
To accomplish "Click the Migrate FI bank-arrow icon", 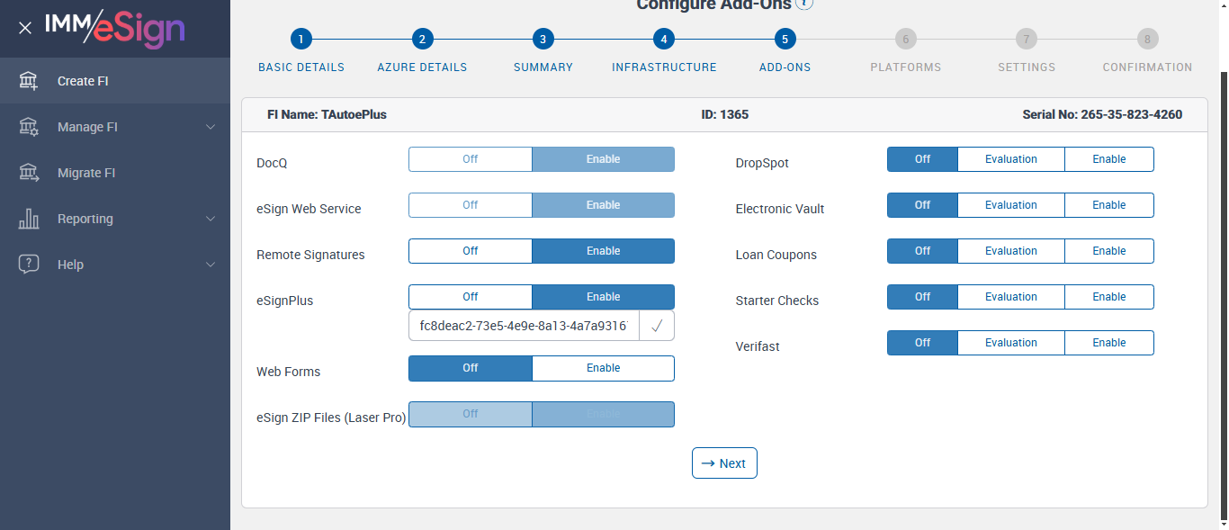I will 29,173.
